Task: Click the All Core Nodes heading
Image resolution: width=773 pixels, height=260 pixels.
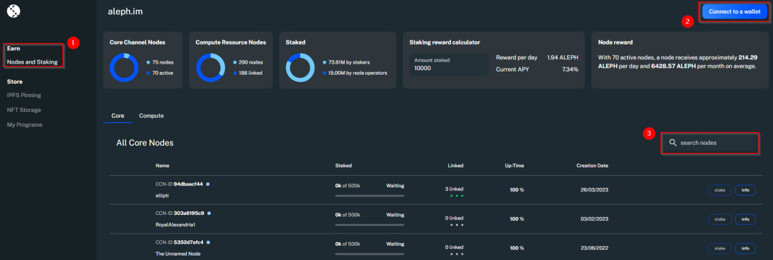Action: click(145, 142)
